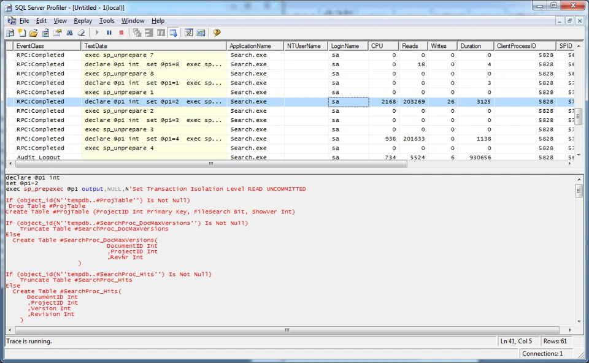Click 'Trace is running.' in the status bar
589x363 pixels.
tap(29, 341)
